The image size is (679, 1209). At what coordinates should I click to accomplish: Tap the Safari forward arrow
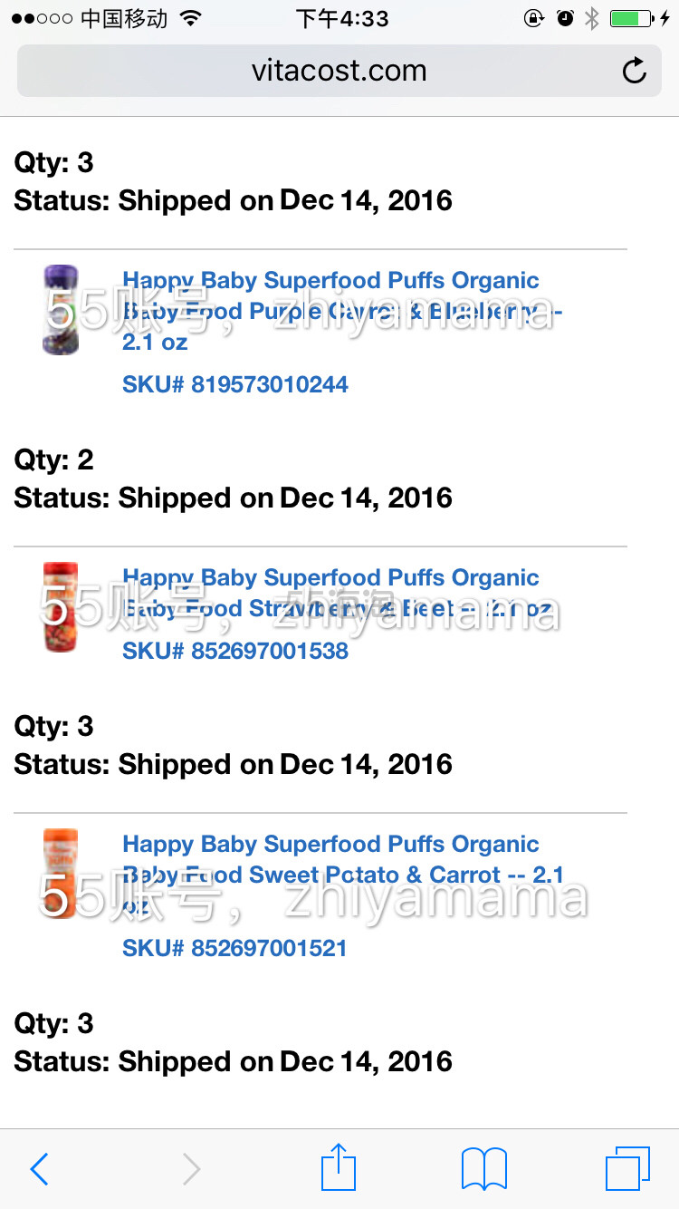pyautogui.click(x=191, y=1169)
